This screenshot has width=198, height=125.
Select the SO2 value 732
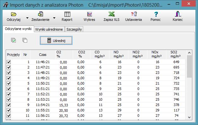click(x=176, y=83)
